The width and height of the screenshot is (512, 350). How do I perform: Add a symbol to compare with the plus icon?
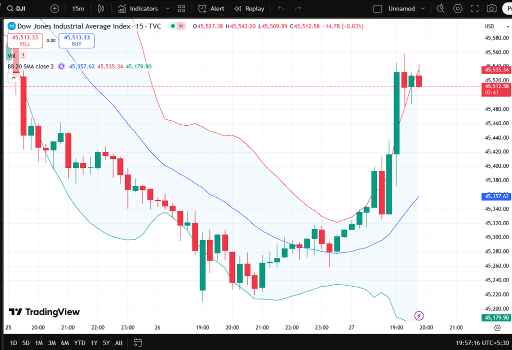click(55, 9)
